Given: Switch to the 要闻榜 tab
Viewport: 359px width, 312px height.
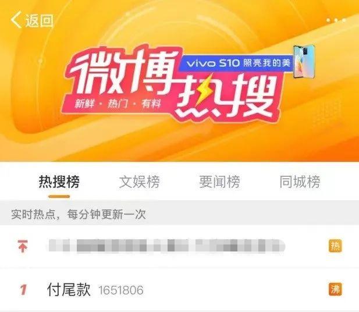Looking at the screenshot, I should (x=219, y=182).
